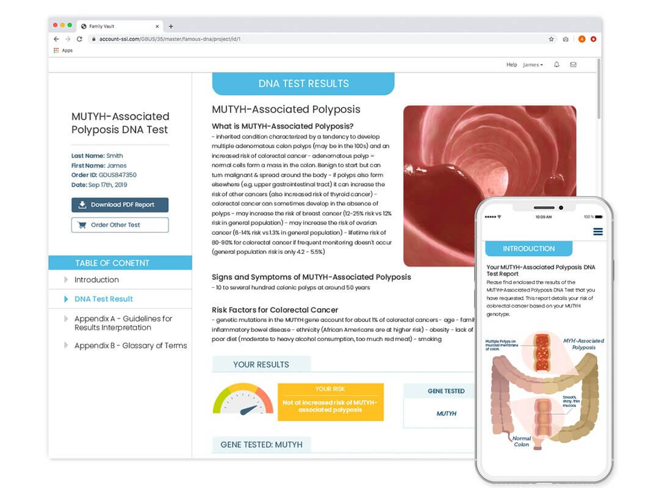Click Order ID GDUS847350
659x488 pixels.
(x=104, y=175)
